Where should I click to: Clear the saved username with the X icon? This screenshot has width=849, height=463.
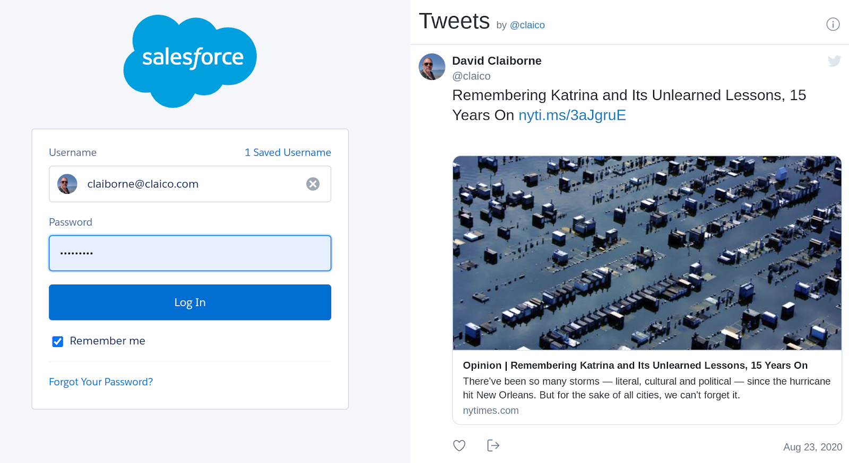pyautogui.click(x=313, y=184)
